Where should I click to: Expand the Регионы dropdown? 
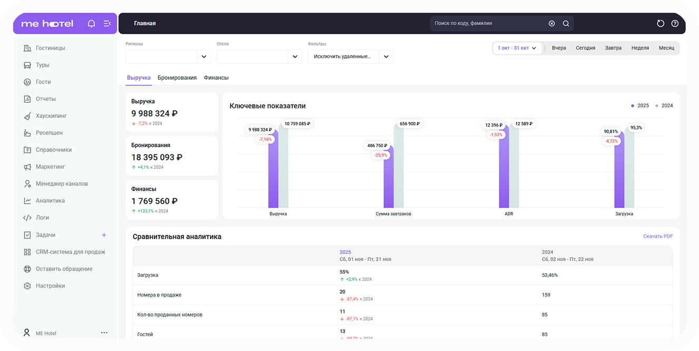204,57
